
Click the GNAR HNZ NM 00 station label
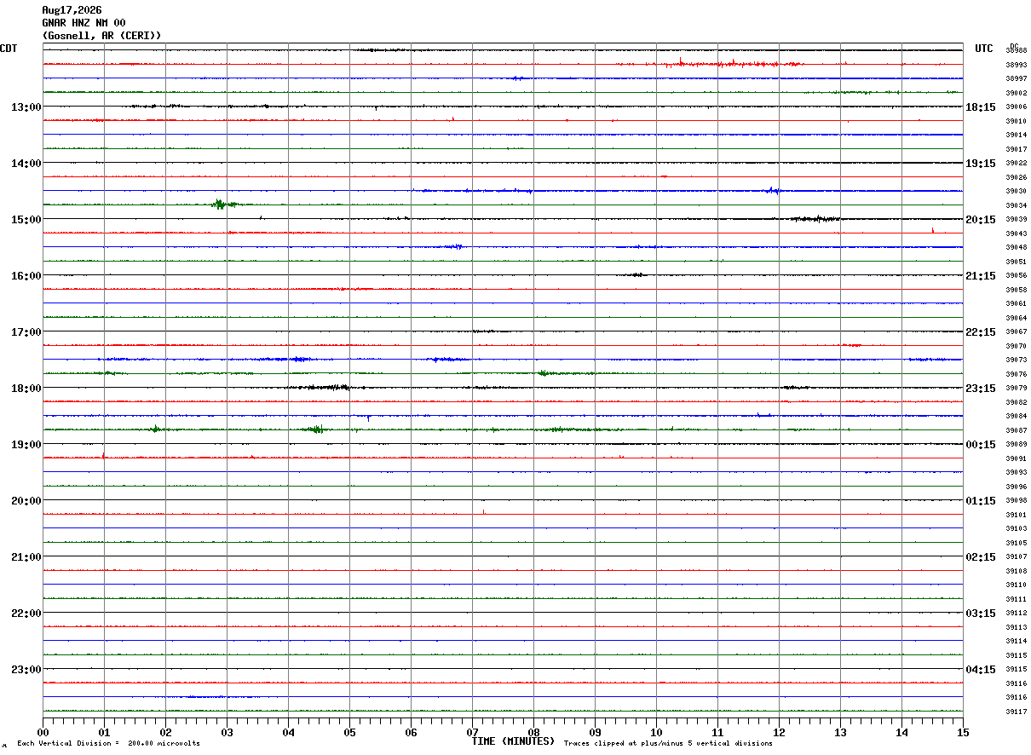coord(84,23)
